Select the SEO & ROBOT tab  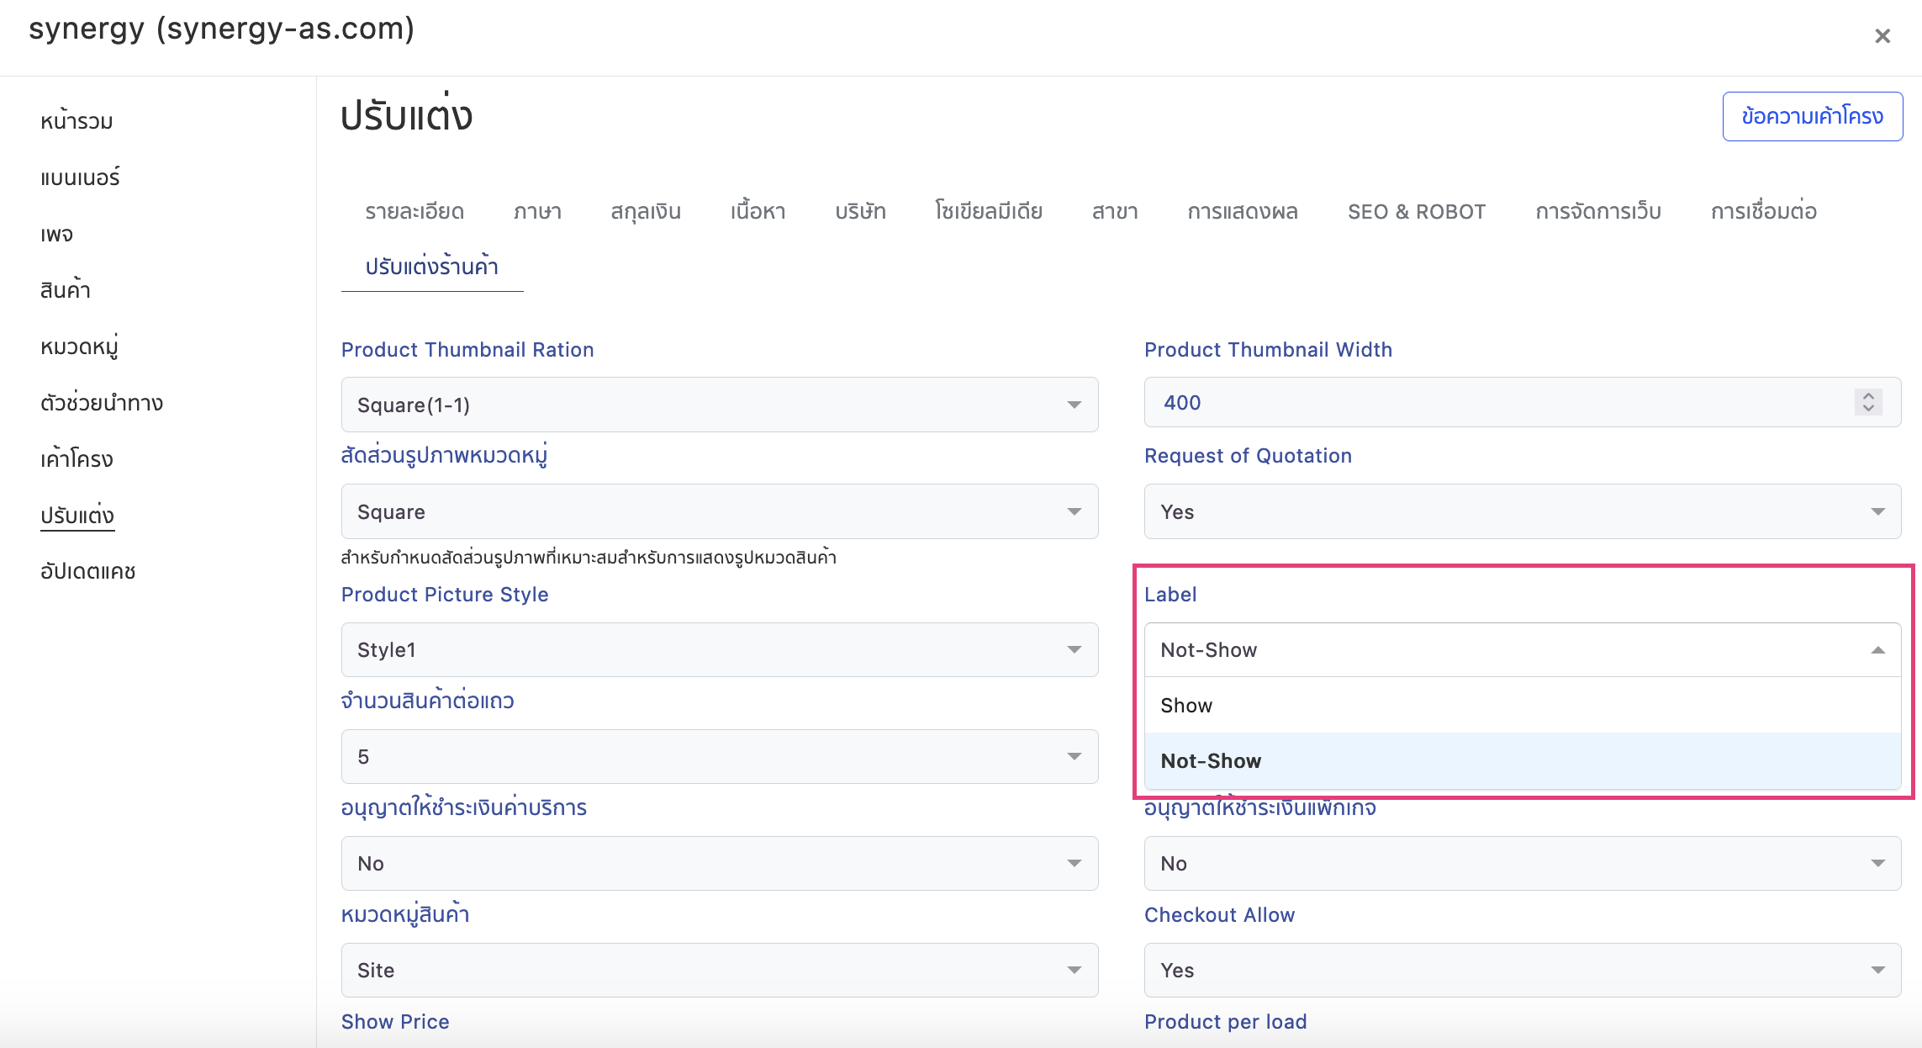point(1417,211)
